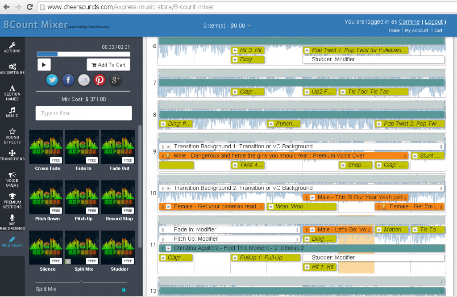Viewport: 457px width, 297px height.
Task: Open Mix Settings gears panel
Action: tap(12, 69)
